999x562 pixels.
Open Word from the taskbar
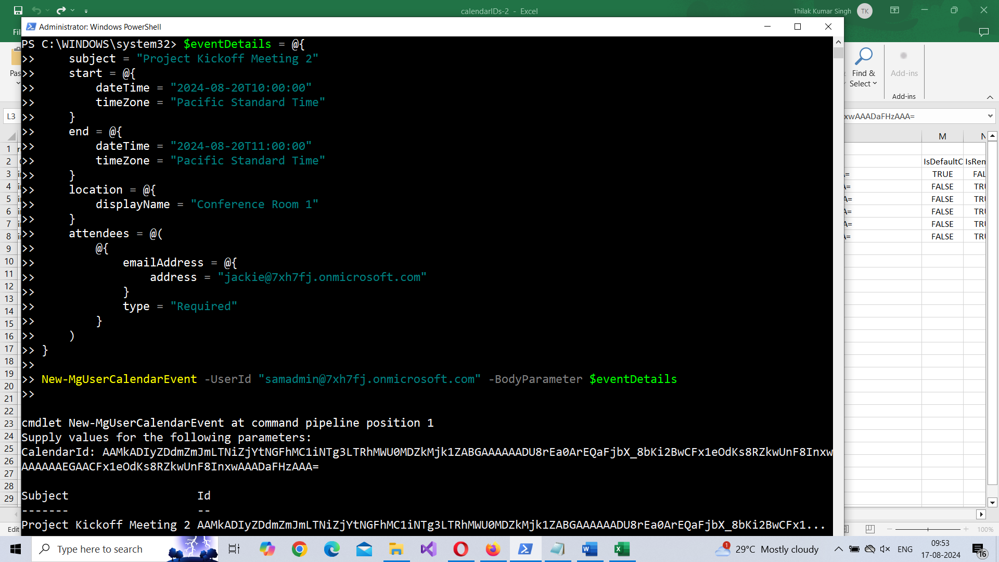pyautogui.click(x=590, y=549)
